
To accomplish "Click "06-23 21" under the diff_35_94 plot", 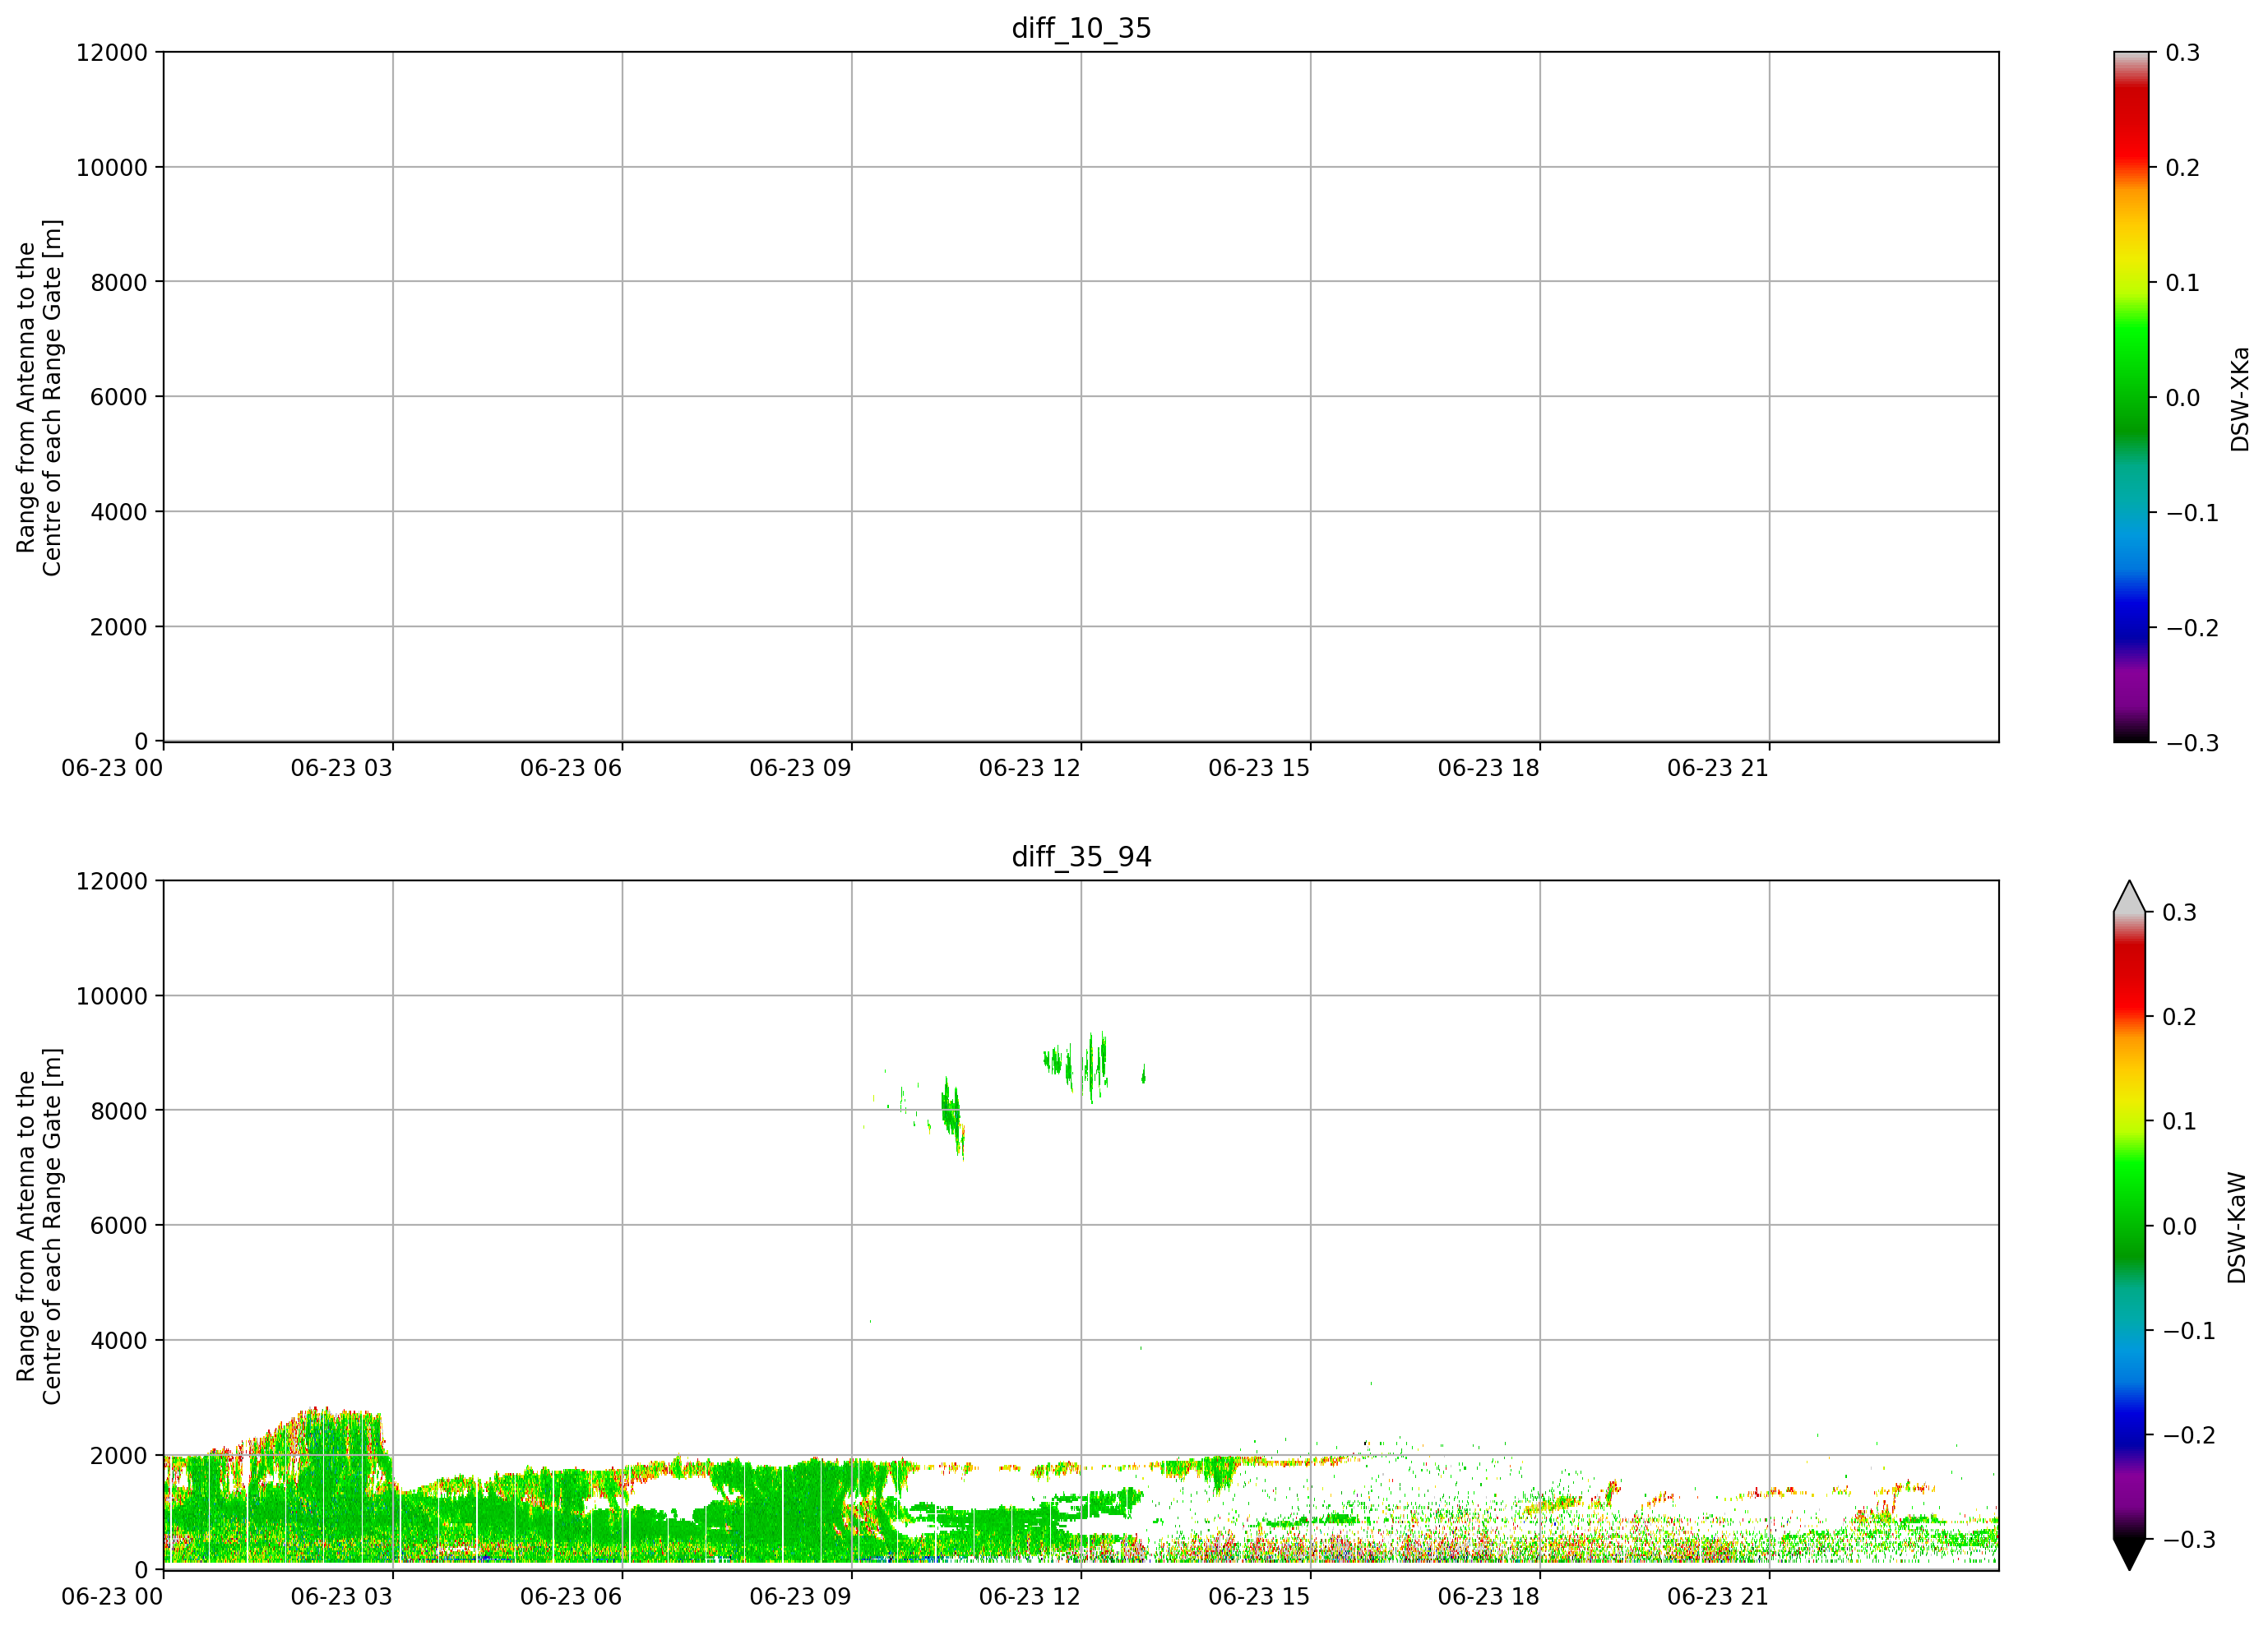I will coord(1718,1596).
